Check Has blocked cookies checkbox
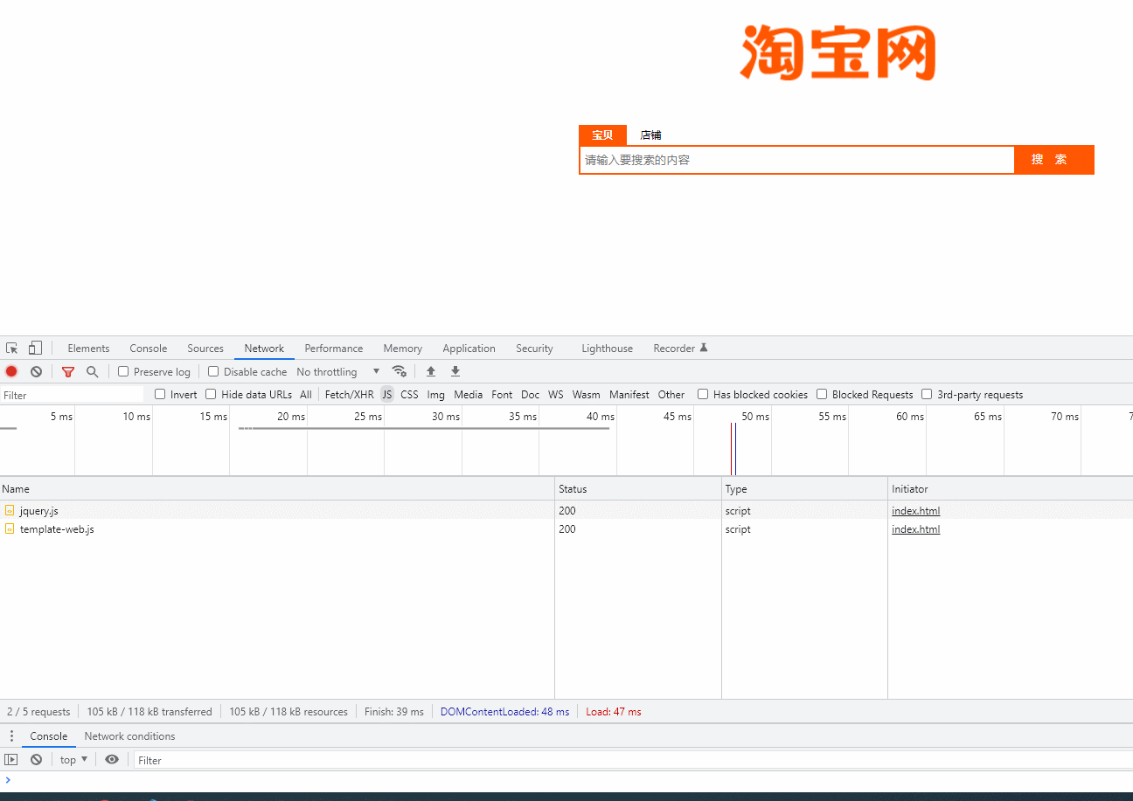The image size is (1133, 801). click(x=703, y=394)
